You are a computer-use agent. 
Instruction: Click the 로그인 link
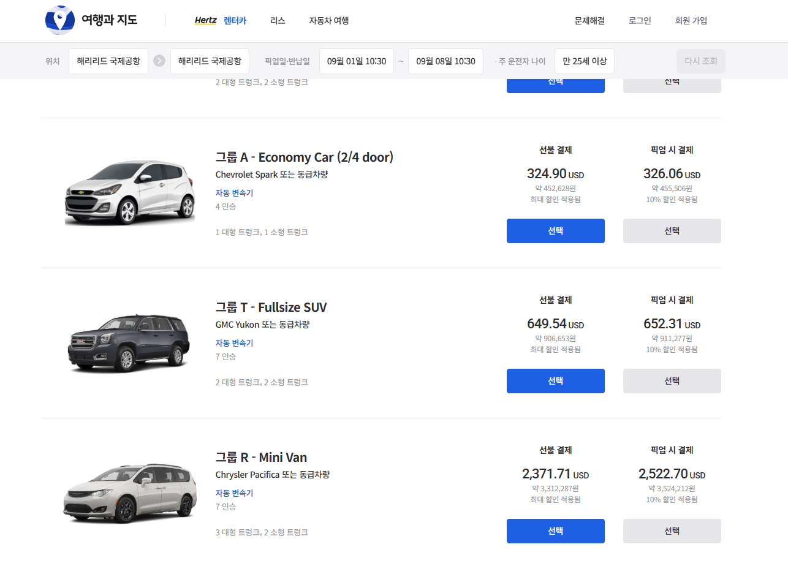[640, 21]
